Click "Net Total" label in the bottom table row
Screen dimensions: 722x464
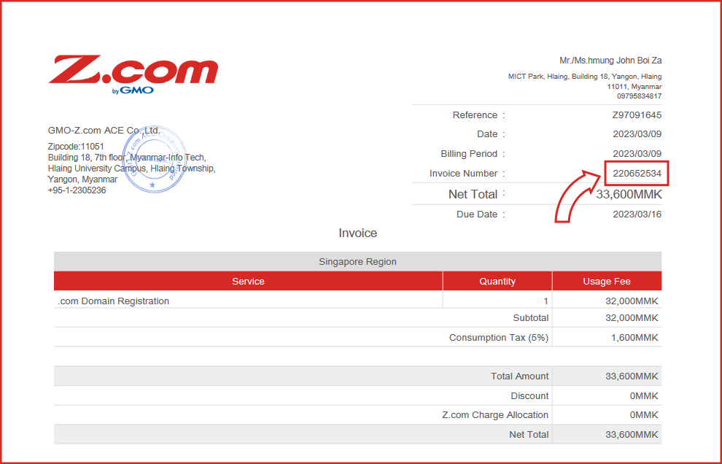tap(529, 435)
